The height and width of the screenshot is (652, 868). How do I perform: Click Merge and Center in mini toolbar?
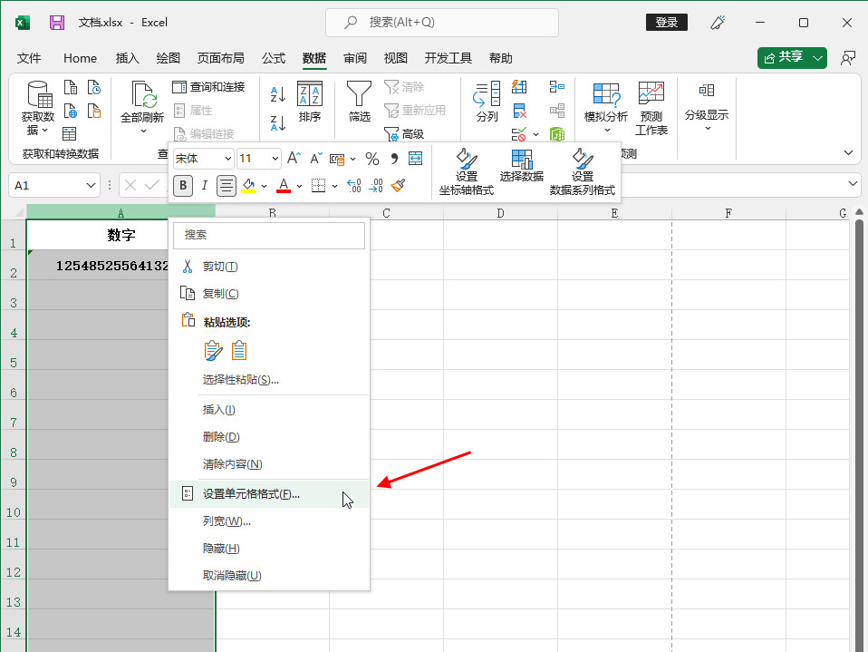click(415, 159)
